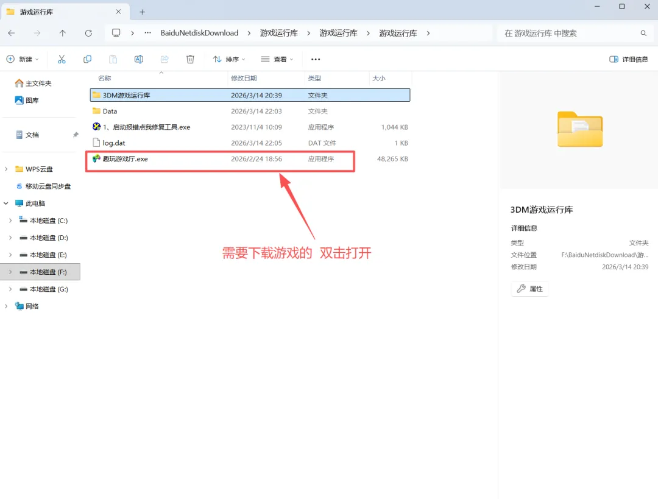The image size is (658, 499).
Task: Expand 本地磁盘 (F:) tree node
Action: coord(10,272)
